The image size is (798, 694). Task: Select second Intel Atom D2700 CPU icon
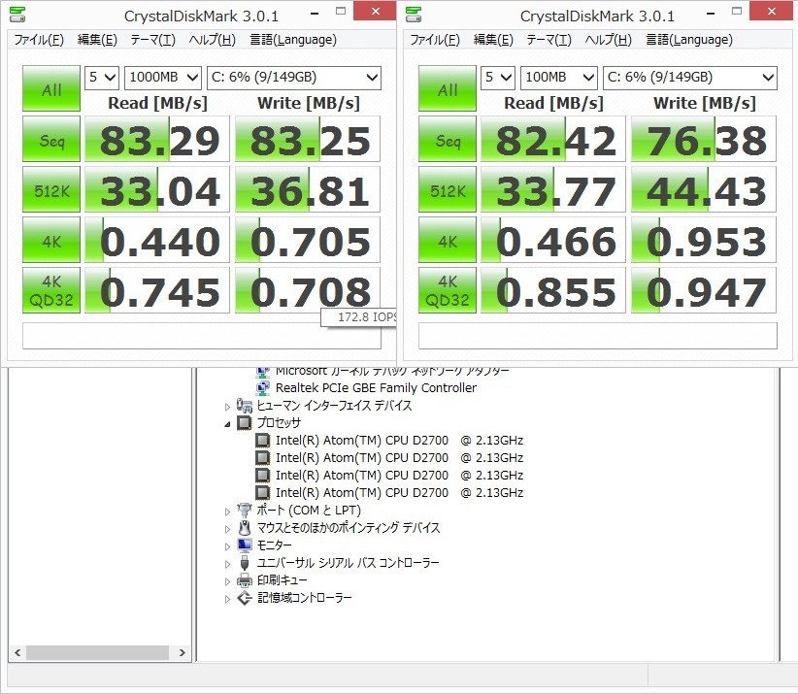tap(263, 458)
